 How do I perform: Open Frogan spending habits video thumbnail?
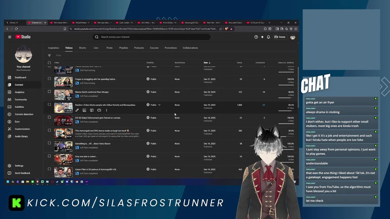[63, 82]
